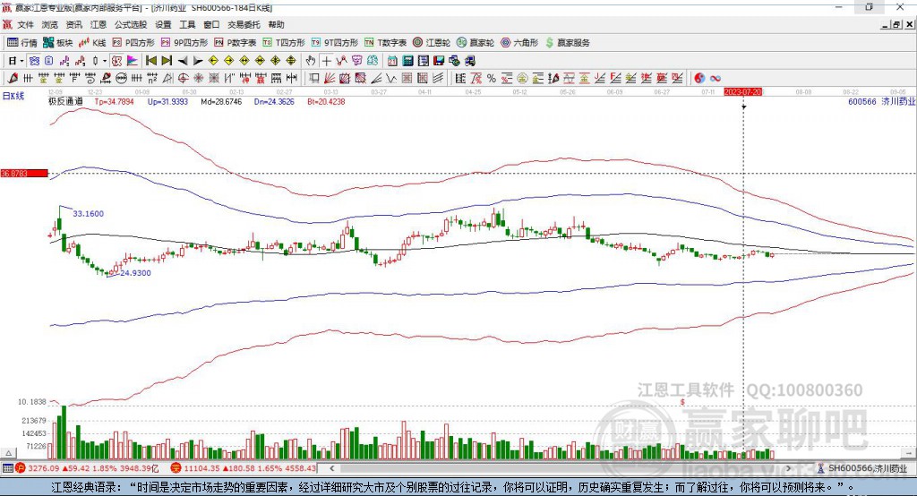Open the 赢家轮 wheel tool
The height and width of the screenshot is (496, 917).
[476, 43]
